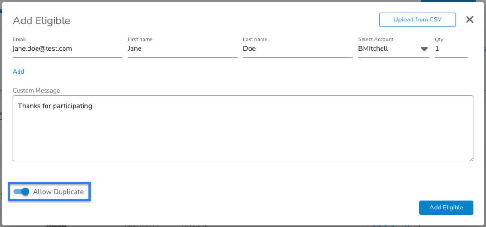The height and width of the screenshot is (227, 486).
Task: Click the Custom Message label
Action: pyautogui.click(x=36, y=90)
